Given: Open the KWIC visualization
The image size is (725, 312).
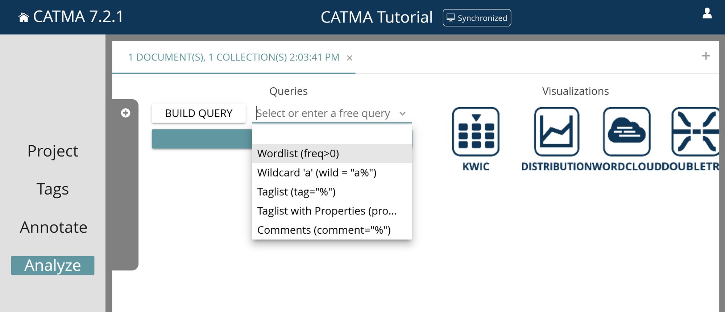Looking at the screenshot, I should (x=476, y=139).
